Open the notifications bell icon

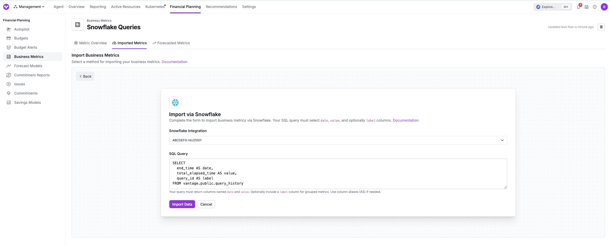578,7
